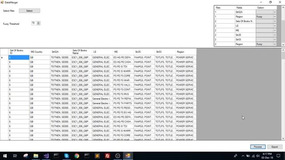285x160 pixels.
Task: Open the Wi-Fi network tray icon
Action: coord(253,156)
